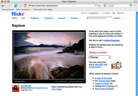Click the flickr logo
138x96 pixels.
pyautogui.click(x=18, y=14)
